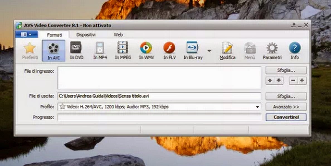Select the In FLV Flash icon
The width and height of the screenshot is (331, 166).
point(169,51)
